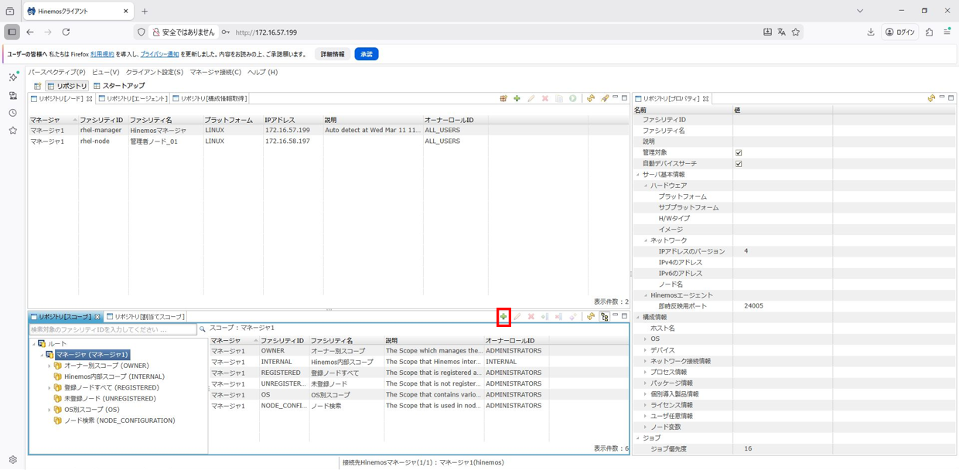The image size is (959, 470).
Task: Toggle the tree layout icon in scope view
Action: (x=604, y=317)
